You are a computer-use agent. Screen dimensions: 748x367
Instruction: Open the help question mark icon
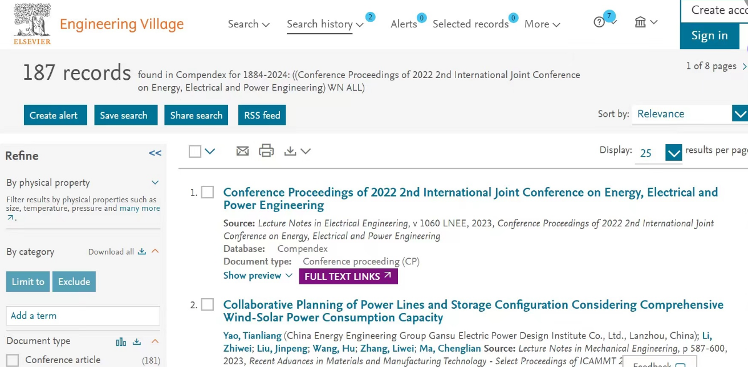click(x=599, y=23)
